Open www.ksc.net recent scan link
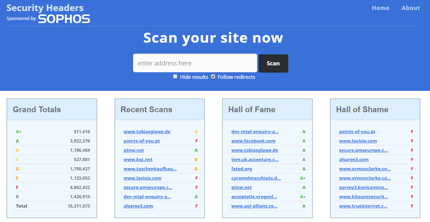Image resolution: width=430 pixels, height=222 pixels. point(138,159)
